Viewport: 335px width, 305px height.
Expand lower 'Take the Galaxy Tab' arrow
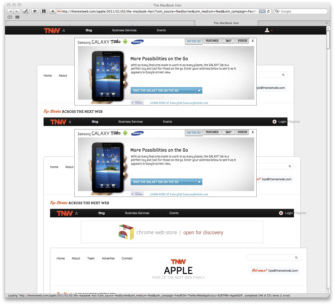199,182
